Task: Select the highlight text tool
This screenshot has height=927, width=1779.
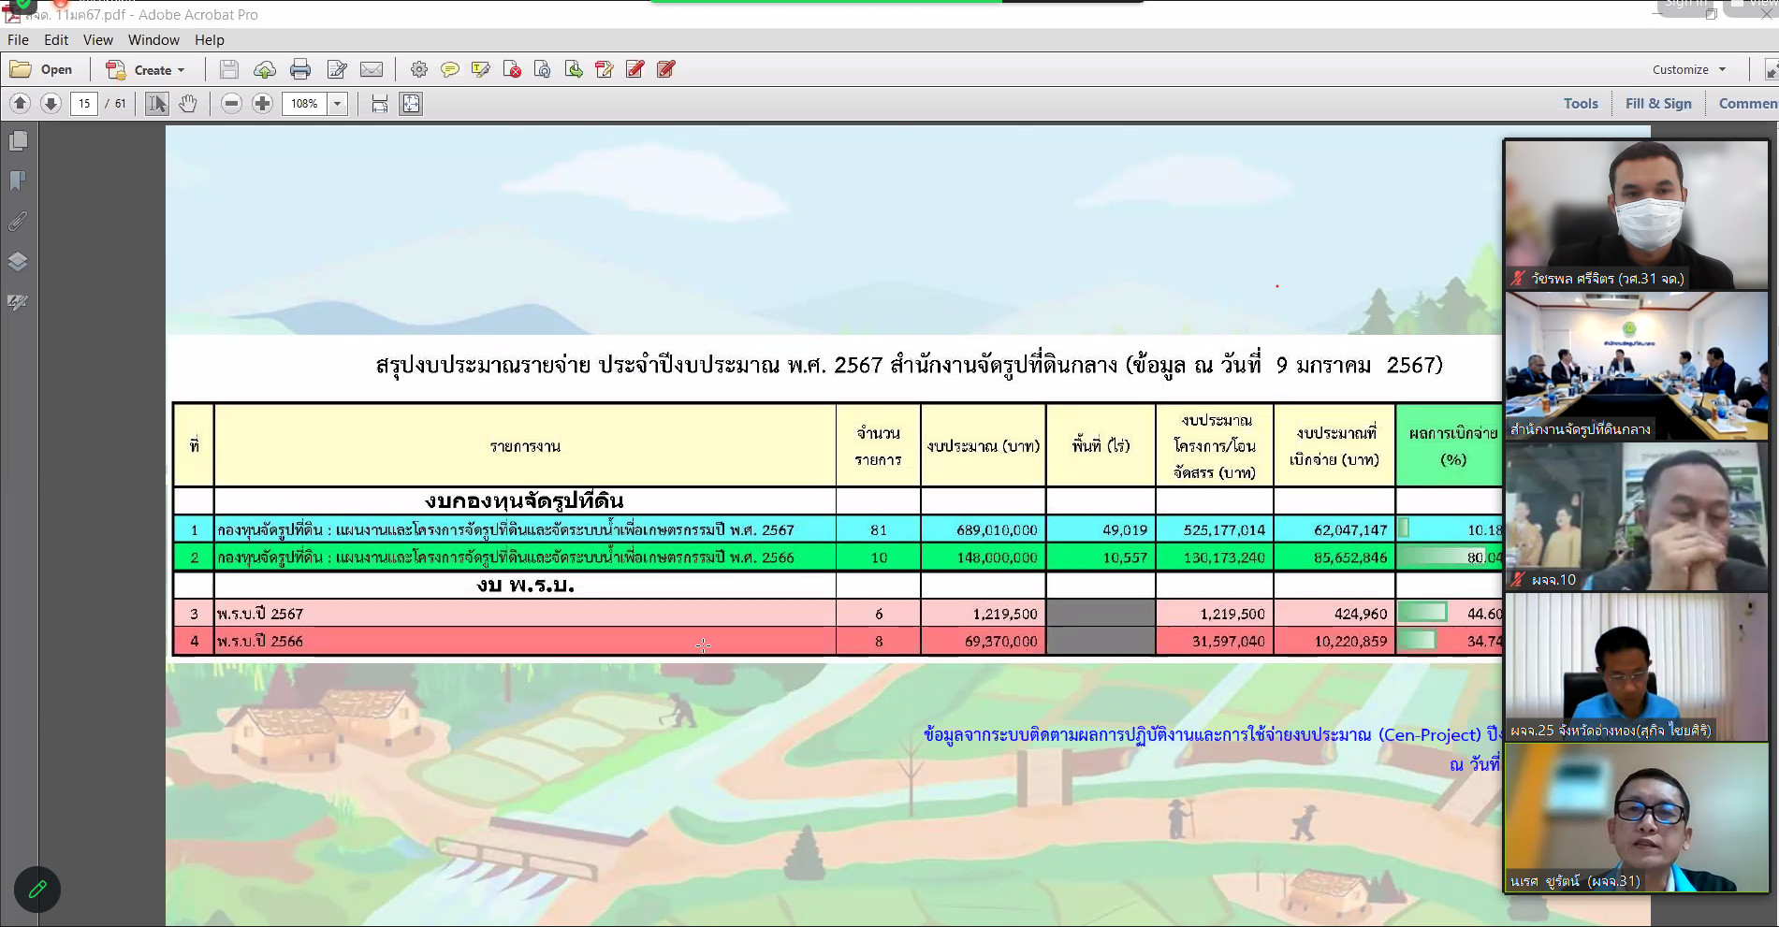Action: point(481,69)
